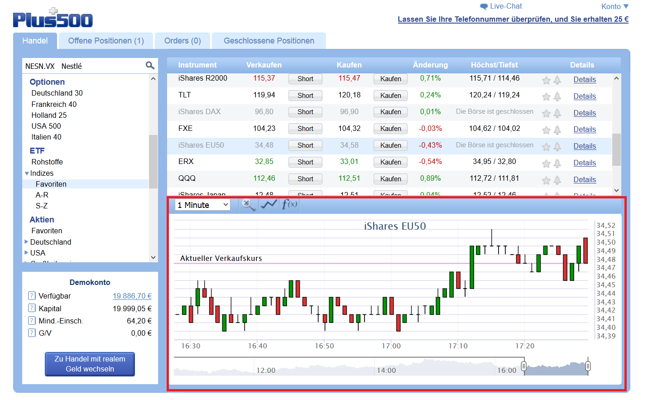Click Short button for iShares DAX
The image size is (648, 400).
(305, 112)
